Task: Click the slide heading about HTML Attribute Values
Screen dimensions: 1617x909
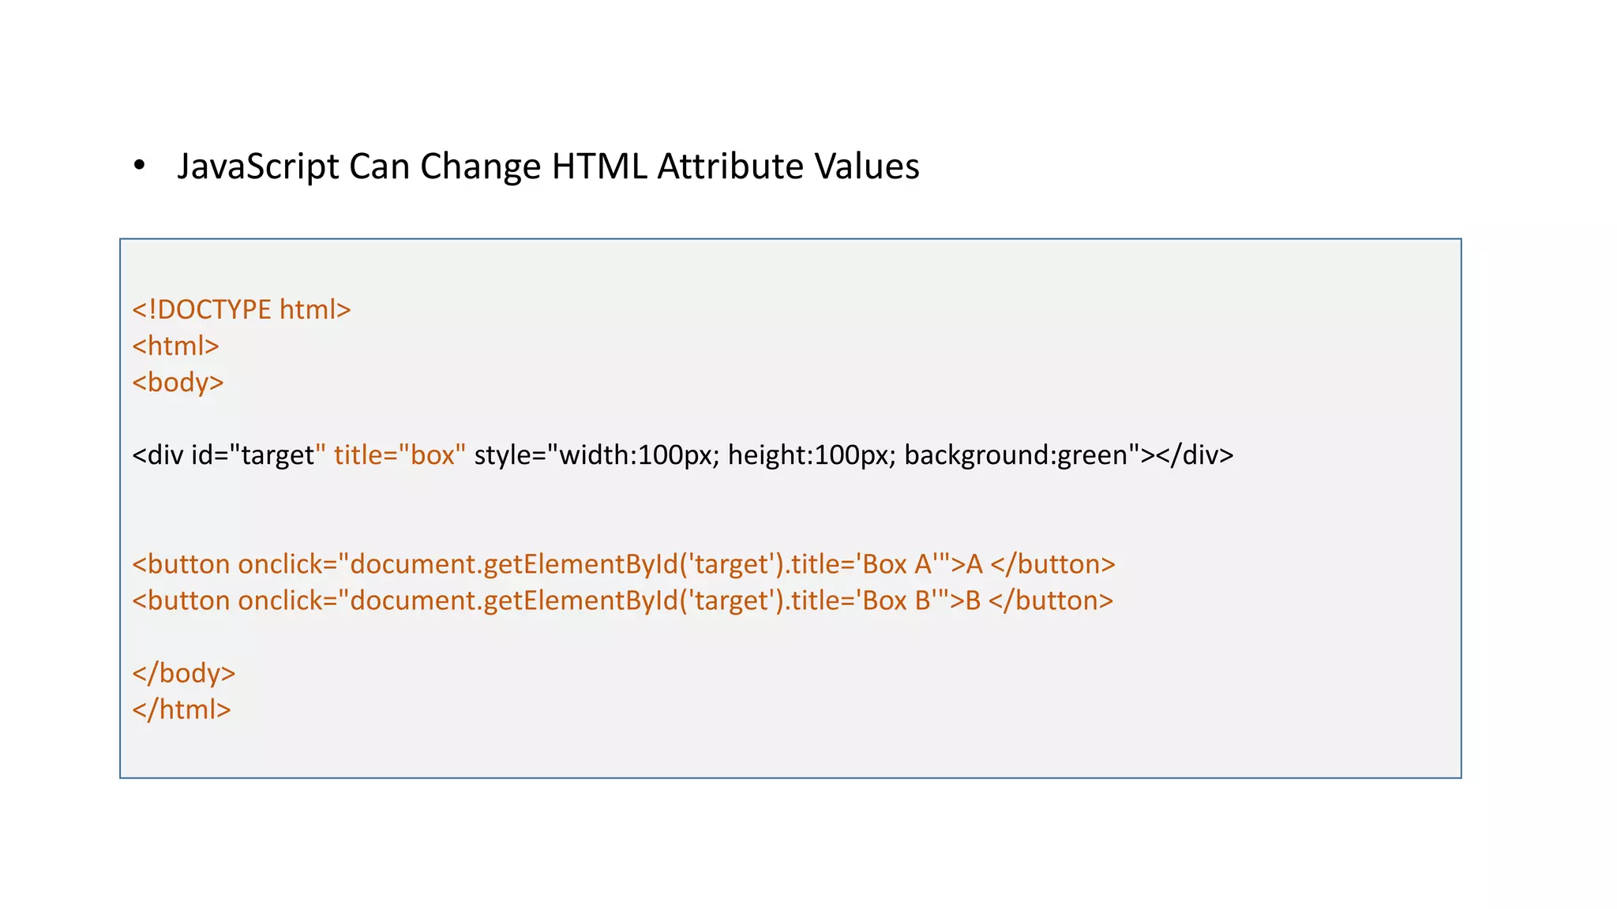Action: pyautogui.click(x=548, y=166)
